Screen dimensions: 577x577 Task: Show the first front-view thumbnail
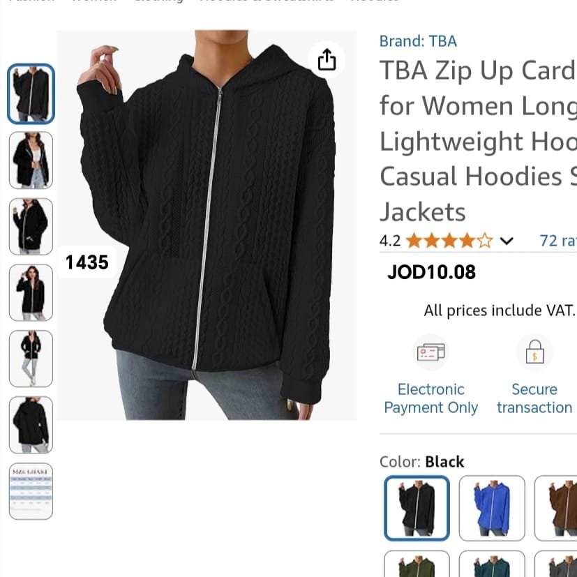tap(31, 93)
